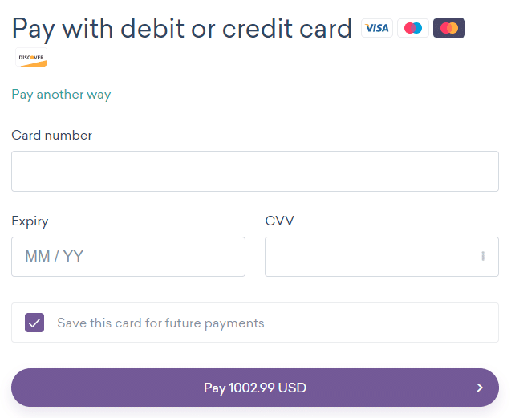Screen dimensions: 511x418
Task: Click the Card number label
Action: pos(52,136)
